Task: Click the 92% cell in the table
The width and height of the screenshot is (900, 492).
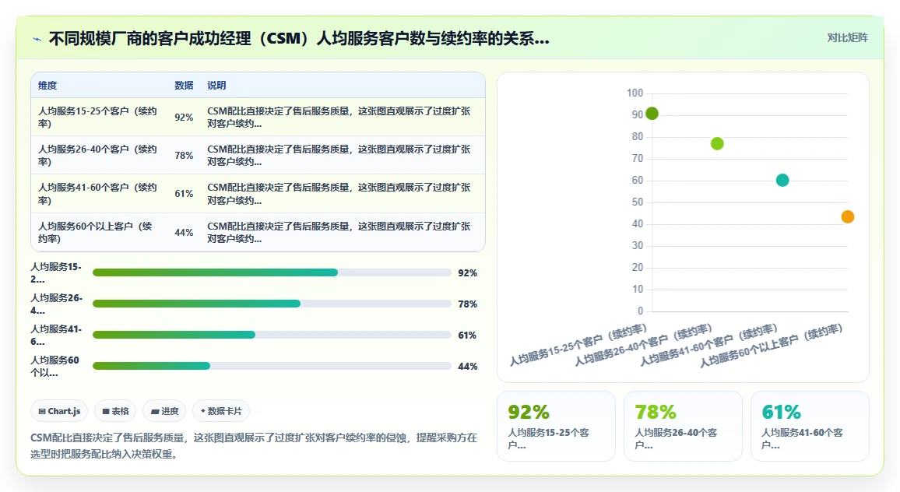Action: click(x=184, y=117)
